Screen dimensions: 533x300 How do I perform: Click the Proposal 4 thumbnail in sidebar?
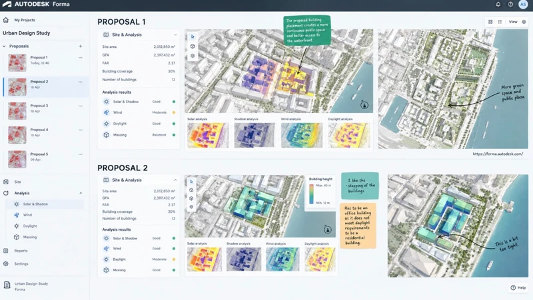coord(17,135)
